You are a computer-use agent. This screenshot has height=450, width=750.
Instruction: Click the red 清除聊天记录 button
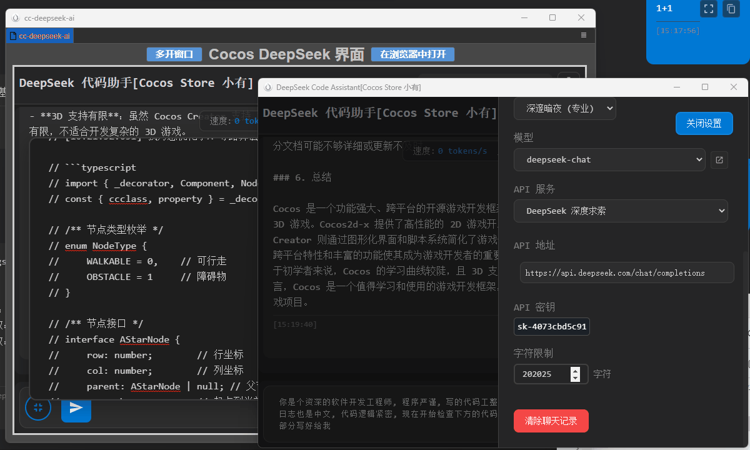[x=551, y=421]
